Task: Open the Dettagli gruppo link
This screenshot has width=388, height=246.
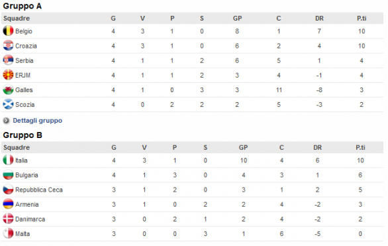Action: pos(37,121)
